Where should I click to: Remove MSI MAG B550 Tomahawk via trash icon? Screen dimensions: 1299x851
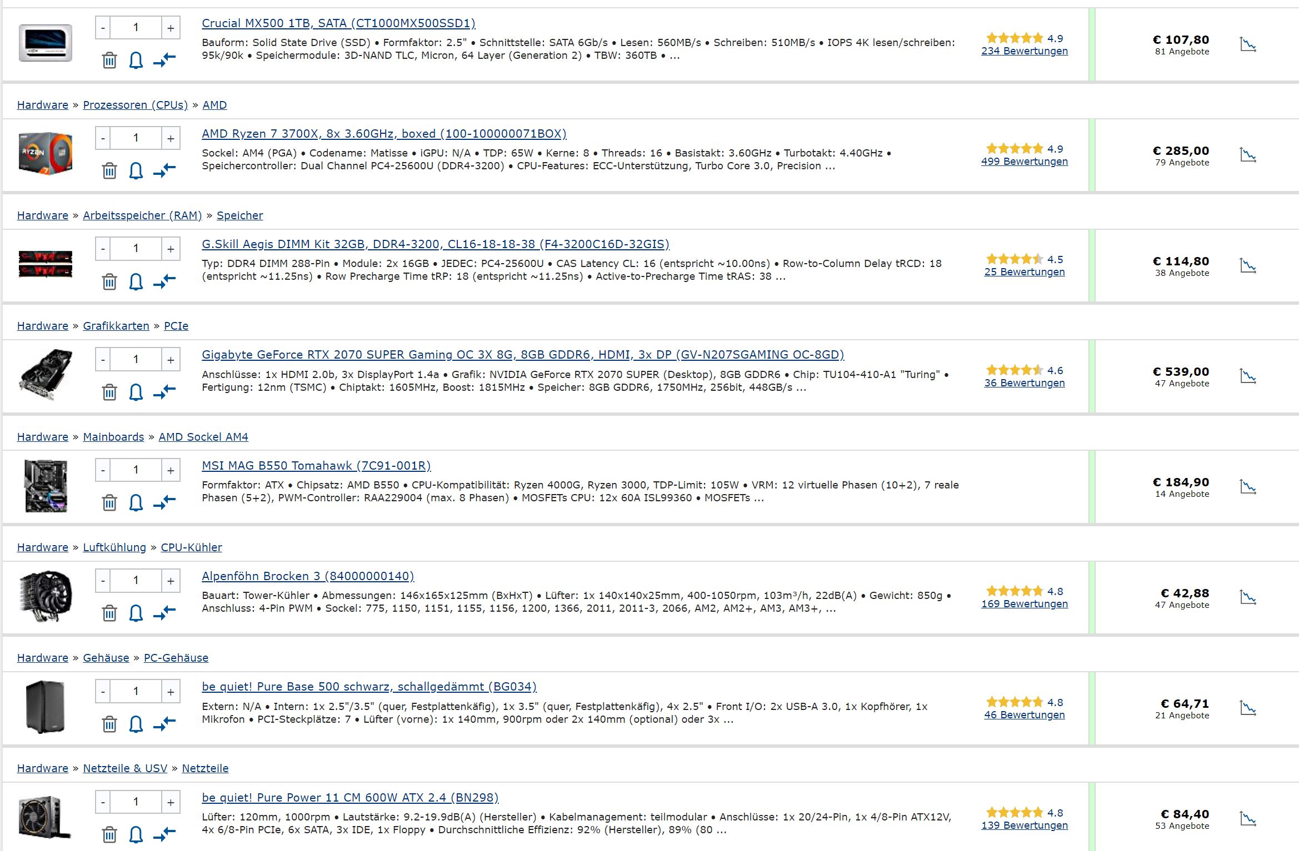(109, 502)
